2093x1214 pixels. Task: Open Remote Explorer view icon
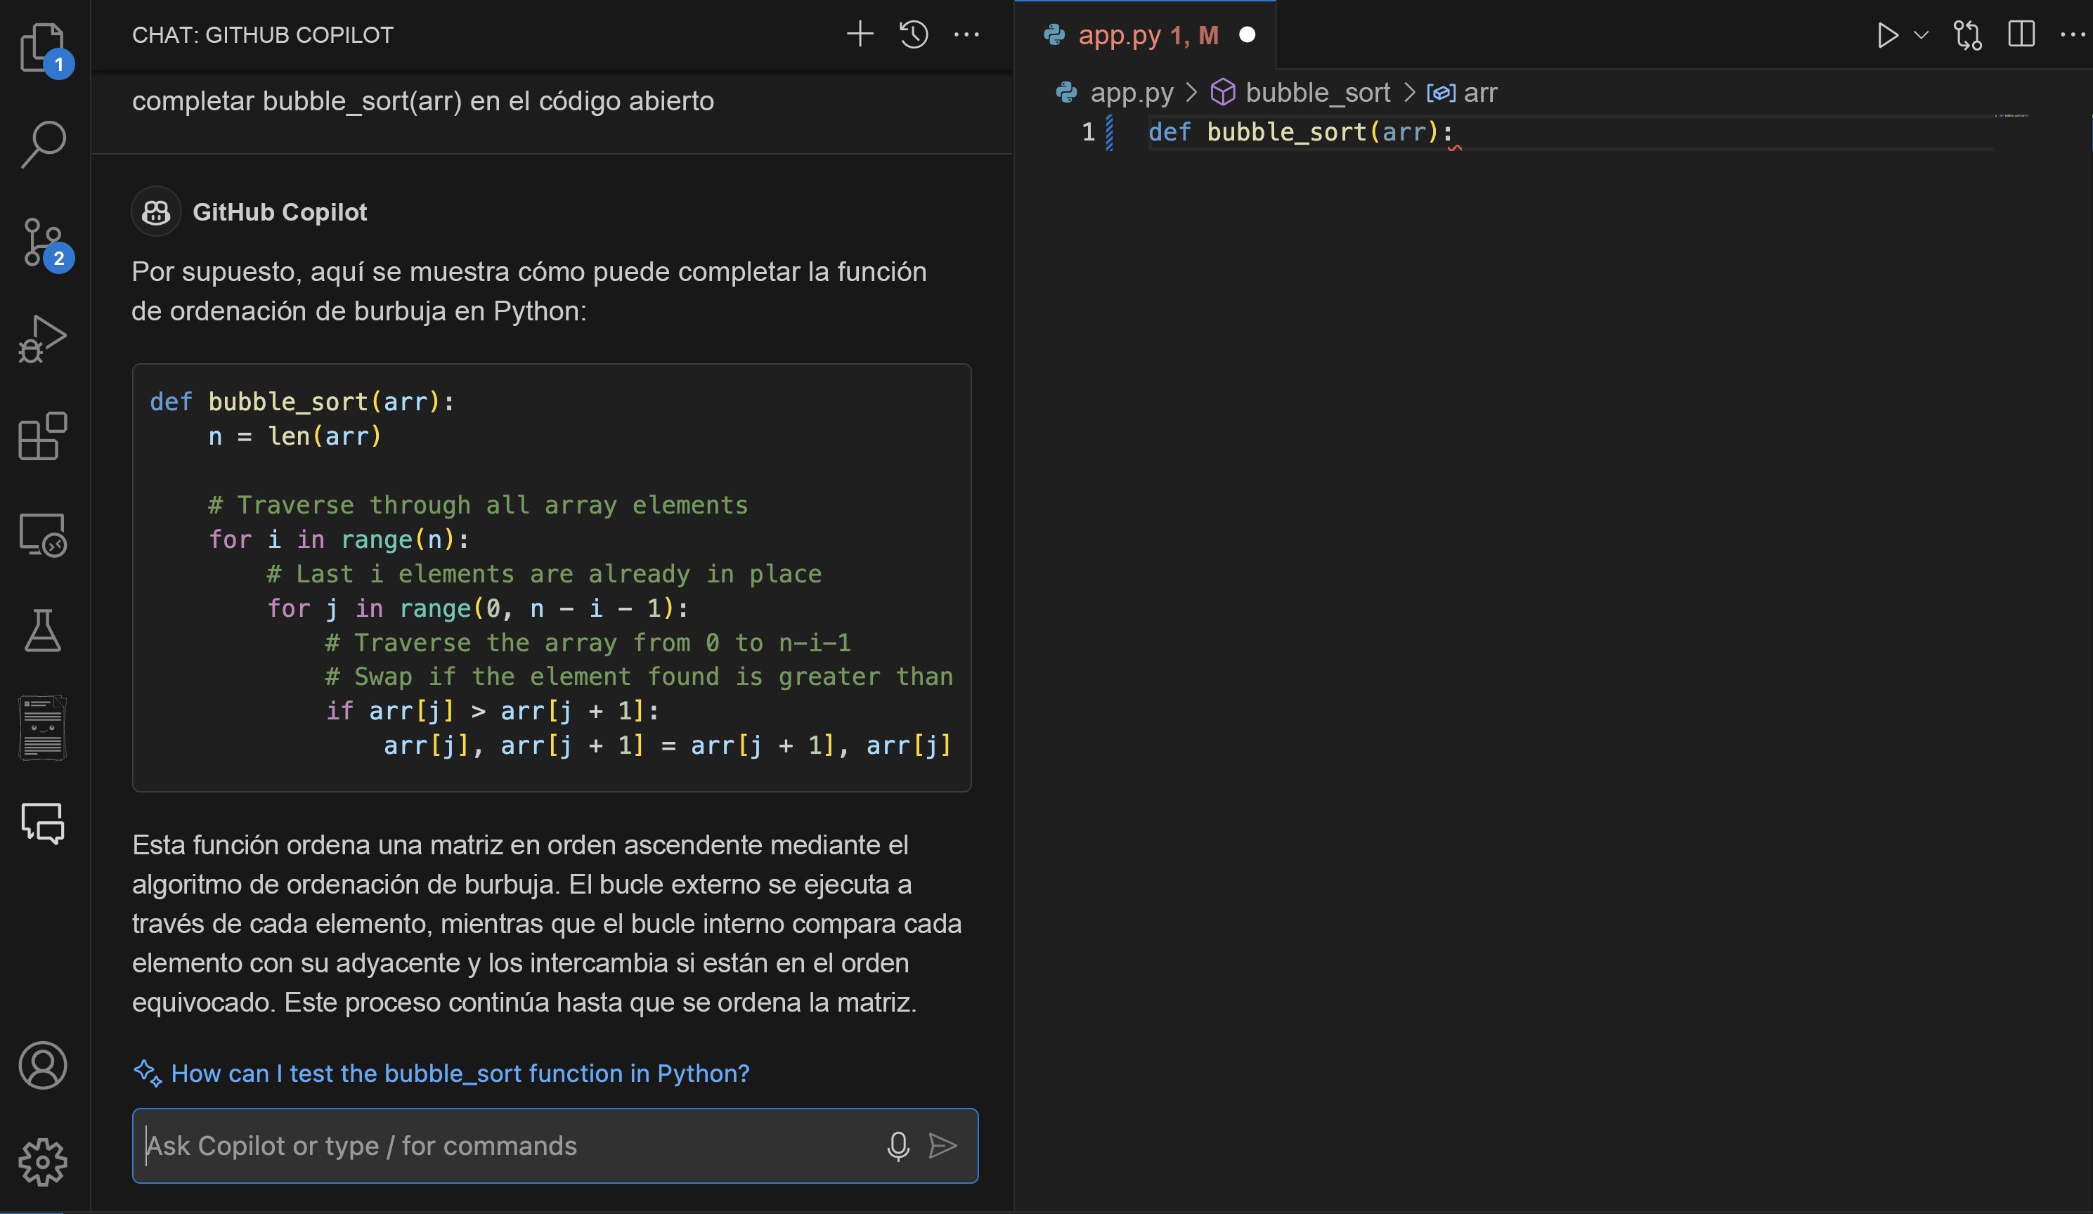tap(42, 535)
